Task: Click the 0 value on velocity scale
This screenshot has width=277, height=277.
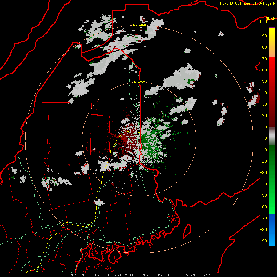Action: point(266,138)
